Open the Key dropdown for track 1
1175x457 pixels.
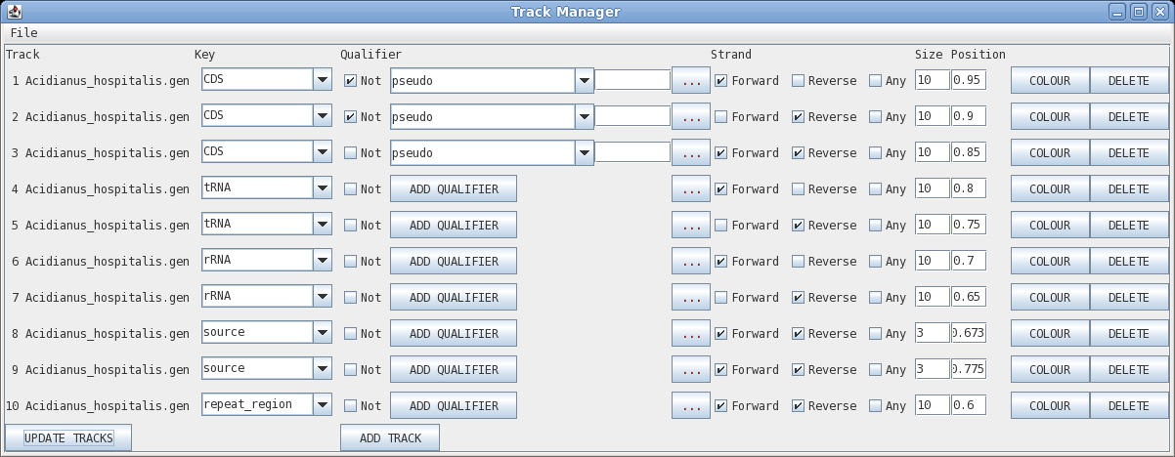[323, 80]
